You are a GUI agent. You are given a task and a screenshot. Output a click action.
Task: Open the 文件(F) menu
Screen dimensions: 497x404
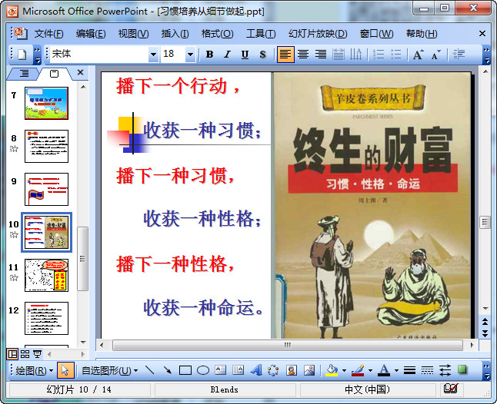tap(48, 34)
